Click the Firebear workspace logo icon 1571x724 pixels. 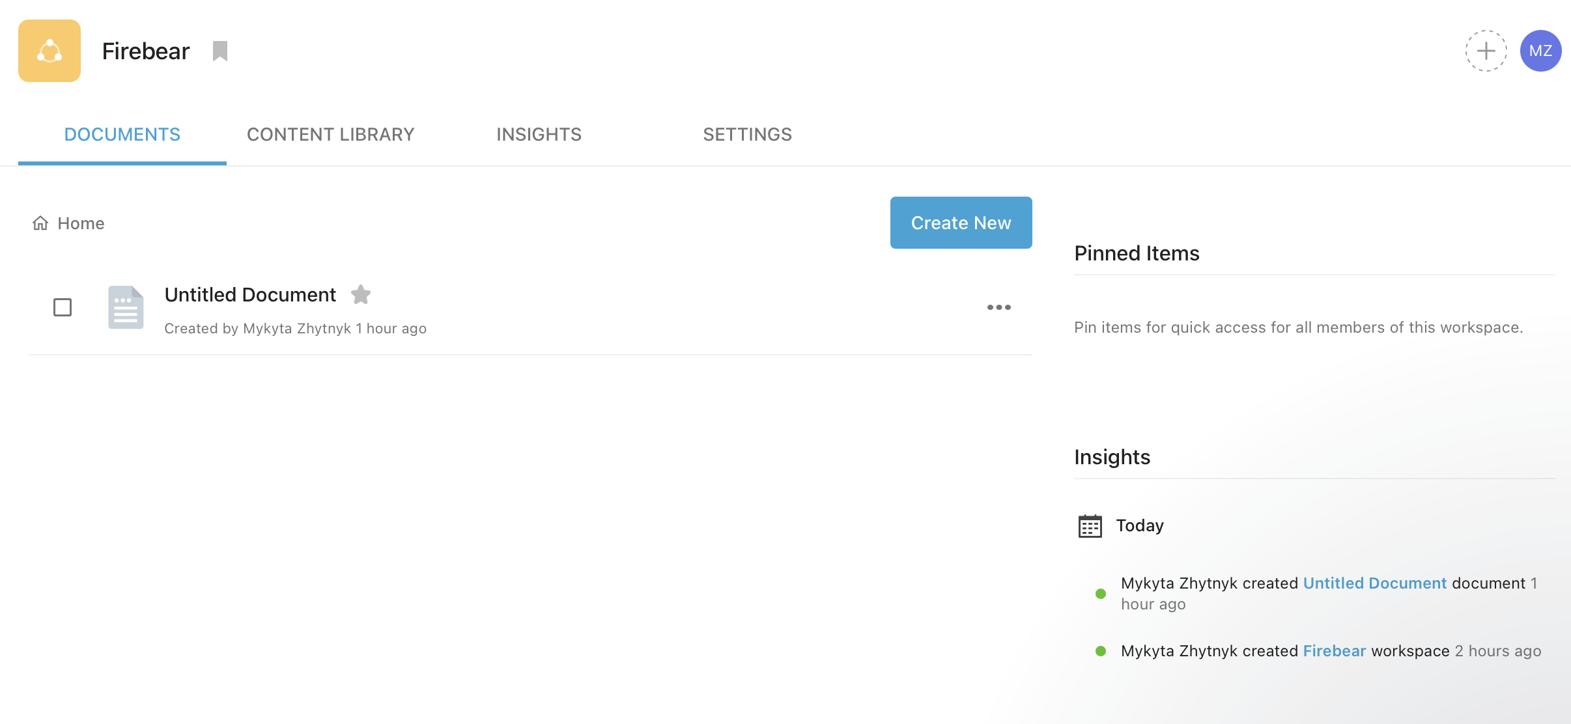coord(50,51)
